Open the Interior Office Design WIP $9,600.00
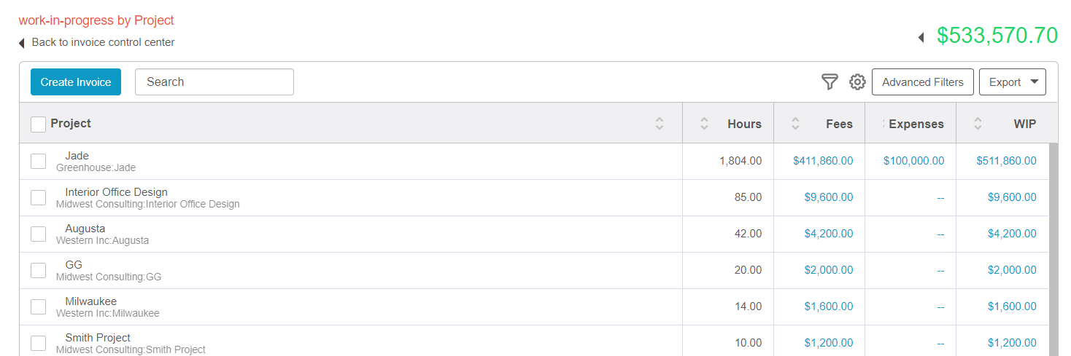1071x356 pixels. [x=1012, y=197]
